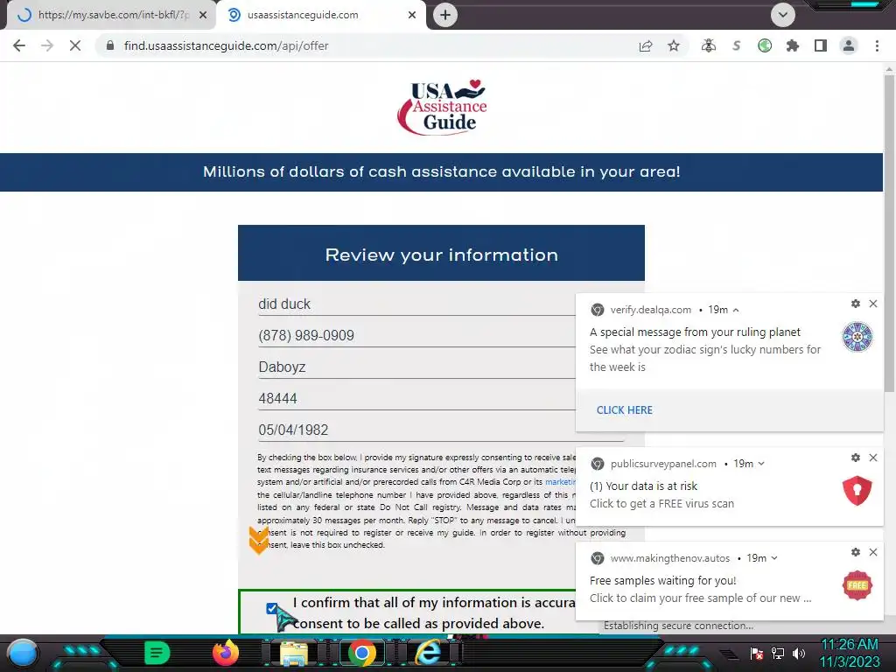Open the network tray icon
The height and width of the screenshot is (672, 896).
tap(778, 653)
